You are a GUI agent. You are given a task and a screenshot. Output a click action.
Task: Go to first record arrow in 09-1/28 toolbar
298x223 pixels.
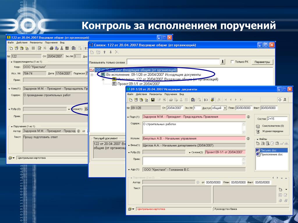tap(226, 100)
